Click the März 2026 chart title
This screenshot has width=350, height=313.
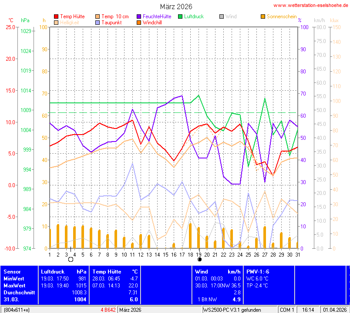click(176, 7)
